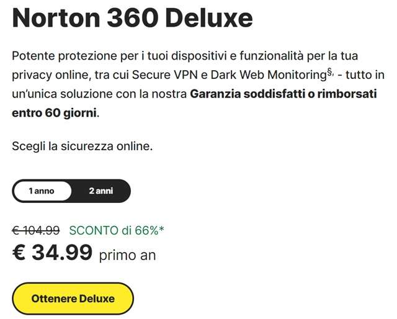Switch to the 2 anni plan
The width and height of the screenshot is (397, 319).
[100, 191]
